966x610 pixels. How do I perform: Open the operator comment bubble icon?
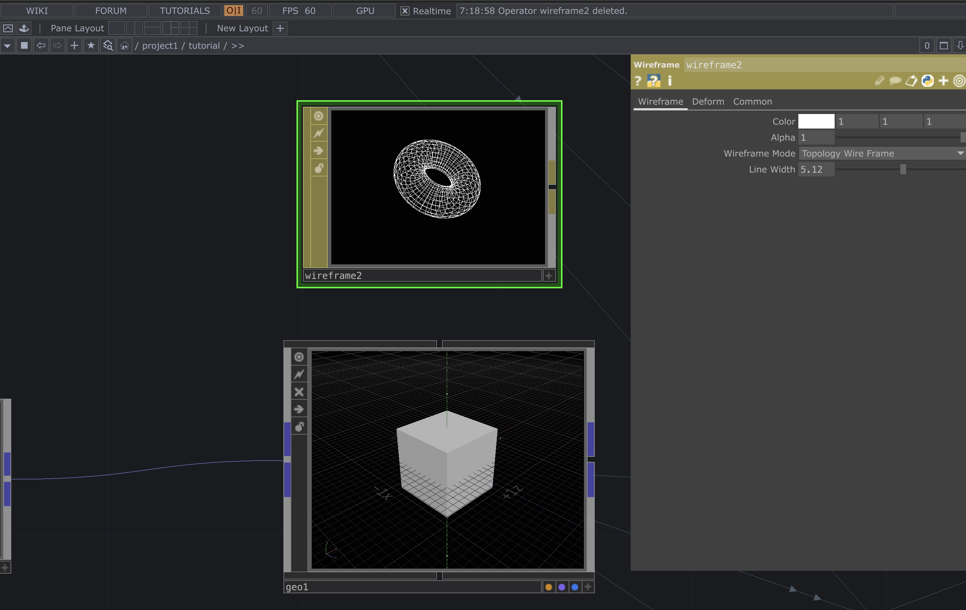pyautogui.click(x=895, y=81)
